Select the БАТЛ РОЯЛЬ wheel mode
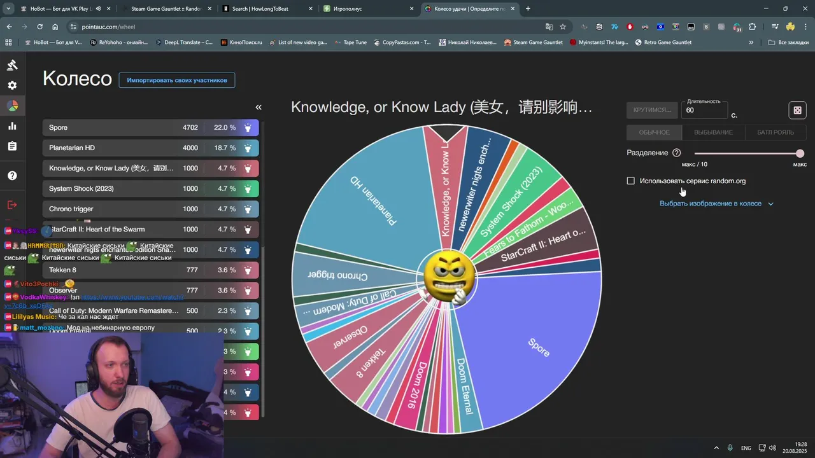 775,132
